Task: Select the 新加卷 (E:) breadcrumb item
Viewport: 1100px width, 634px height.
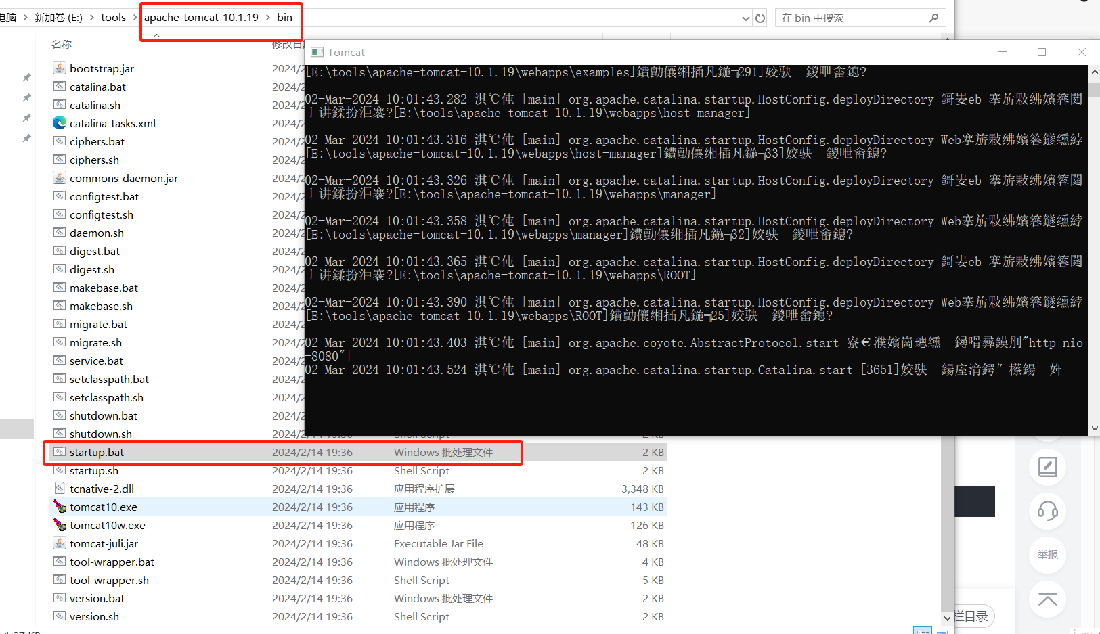Action: click(58, 17)
